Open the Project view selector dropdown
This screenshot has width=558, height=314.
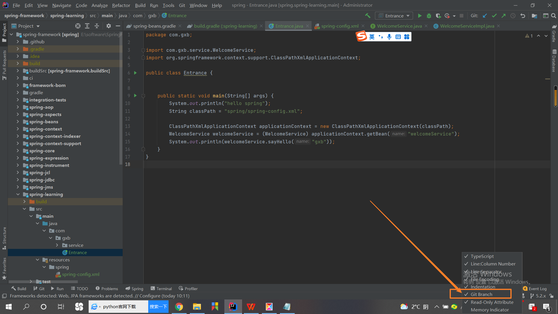click(x=26, y=26)
